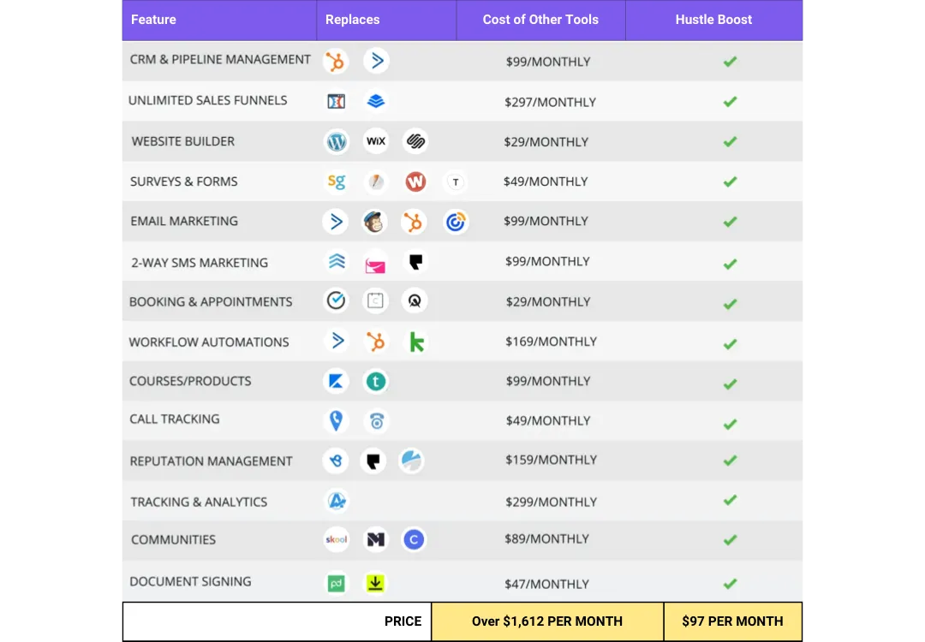Click the quill-pen logo in Surveys & Forms

(x=376, y=181)
